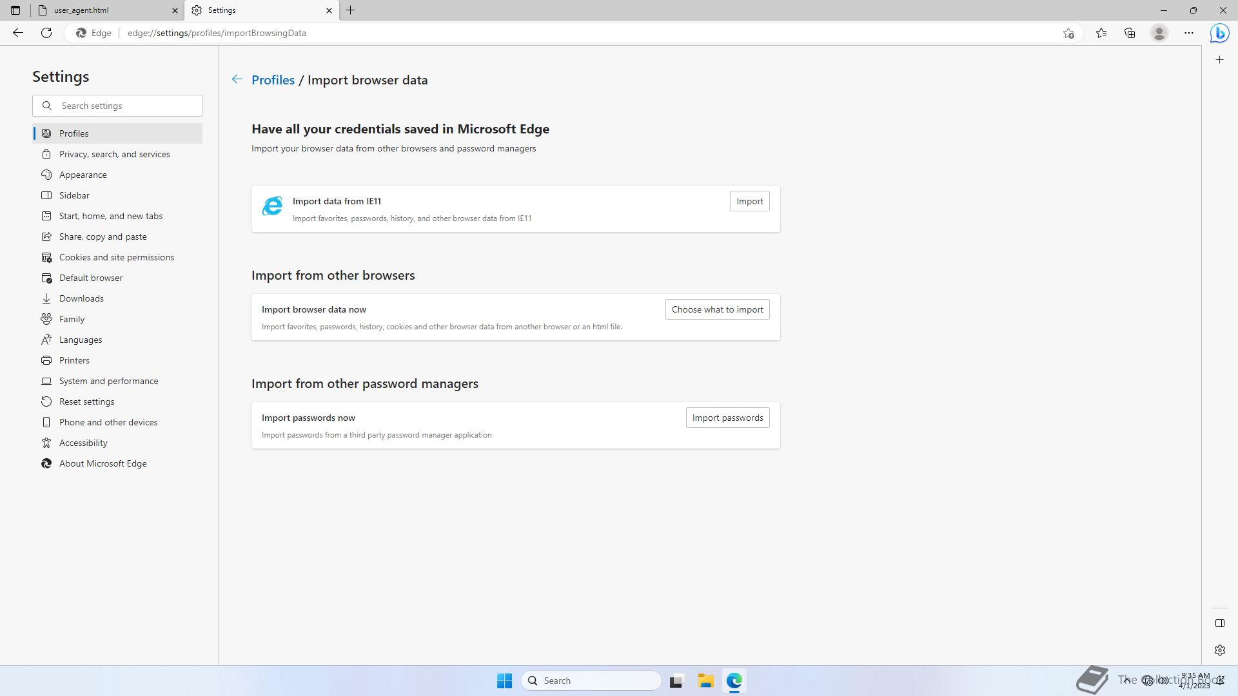Click Import button for IE11 data
Viewport: 1238px width, 696px height.
749,201
